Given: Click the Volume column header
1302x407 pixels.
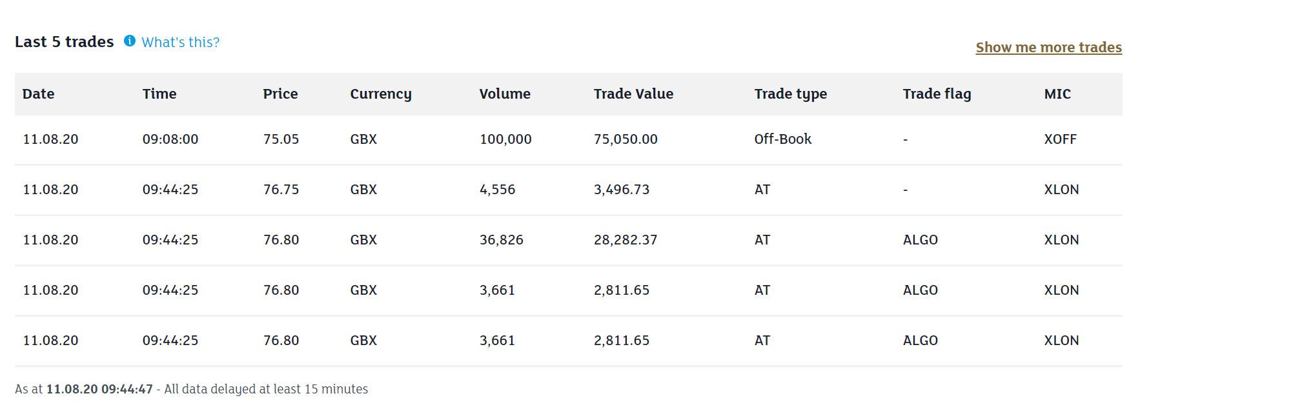Looking at the screenshot, I should coord(504,94).
